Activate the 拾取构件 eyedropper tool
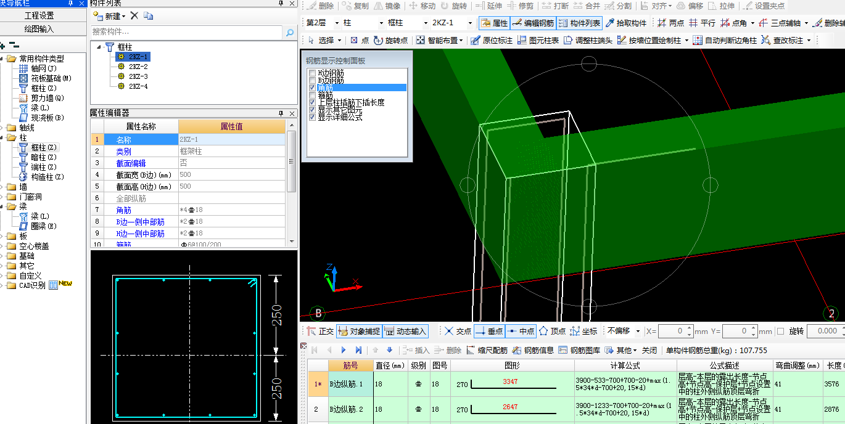Screen dimensions: 845x424 click(x=626, y=23)
